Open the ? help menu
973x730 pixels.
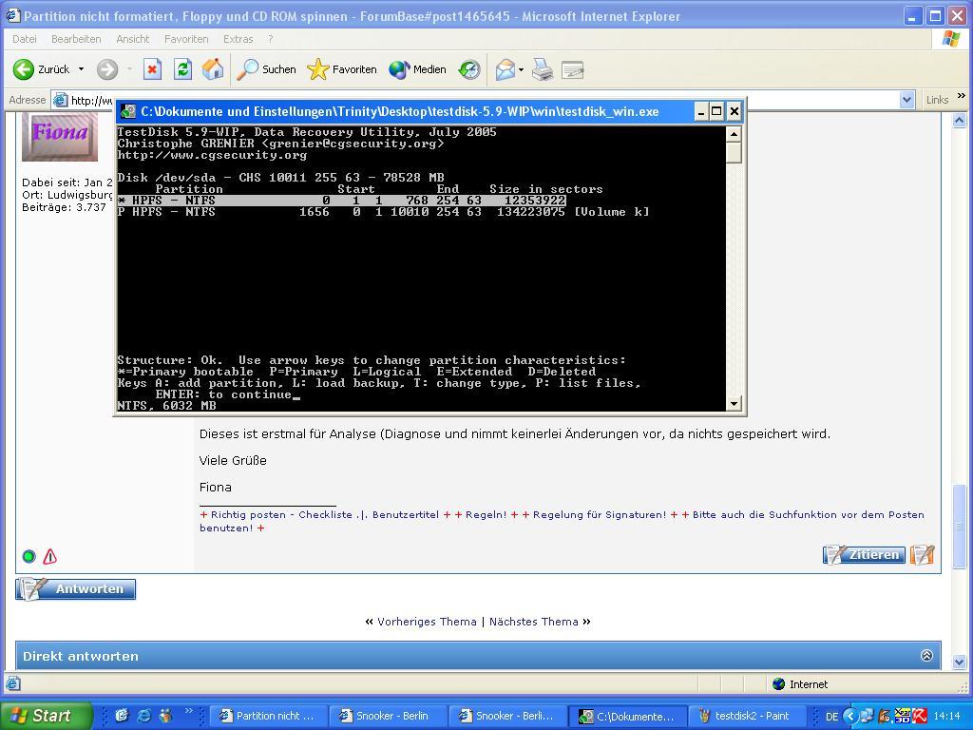coord(271,39)
